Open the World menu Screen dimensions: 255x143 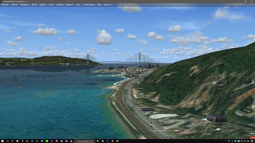tap(34, 5)
